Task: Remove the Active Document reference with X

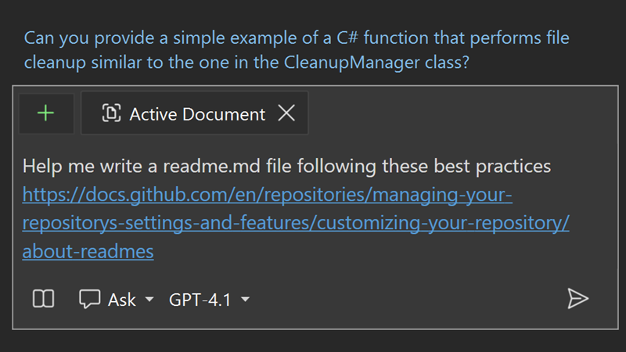Action: (286, 113)
